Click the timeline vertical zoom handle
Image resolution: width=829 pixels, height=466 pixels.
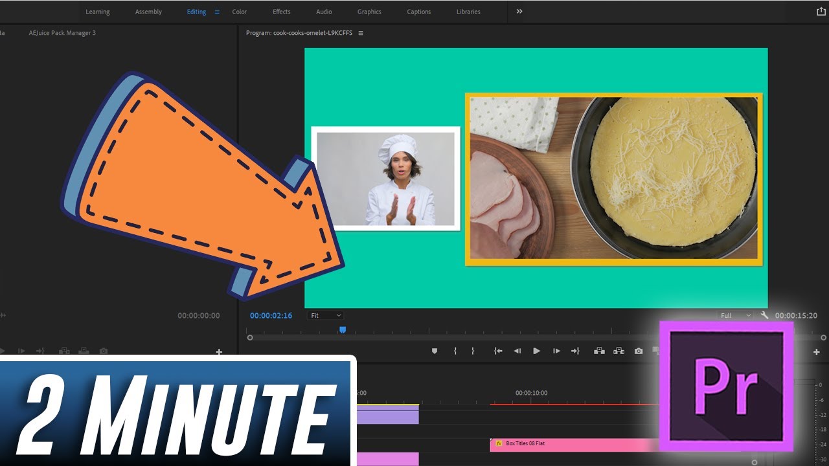tap(755, 462)
